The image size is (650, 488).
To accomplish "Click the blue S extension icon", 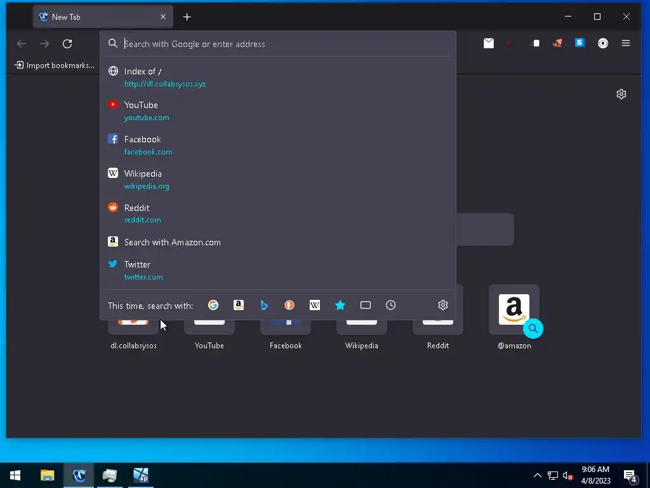I will [580, 43].
